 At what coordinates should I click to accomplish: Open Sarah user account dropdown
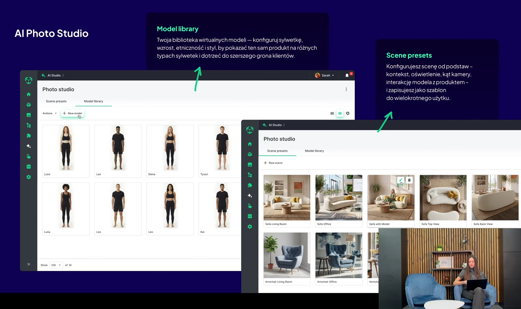tap(325, 75)
